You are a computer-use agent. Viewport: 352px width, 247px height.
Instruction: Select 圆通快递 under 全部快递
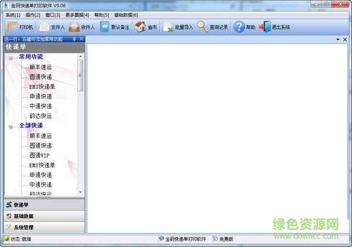coord(40,146)
